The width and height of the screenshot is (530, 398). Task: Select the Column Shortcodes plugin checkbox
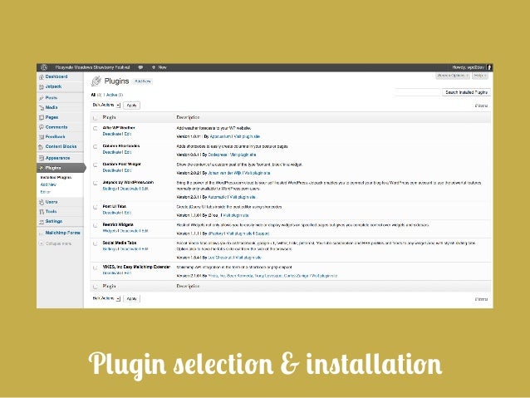(x=96, y=147)
